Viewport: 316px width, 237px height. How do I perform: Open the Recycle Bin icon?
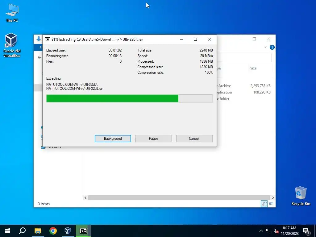(301, 196)
